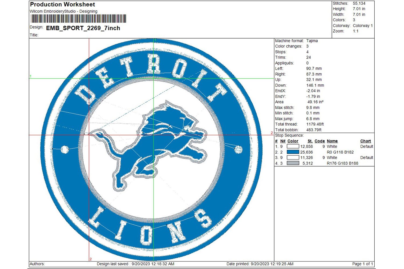Select the "Stop Sequence:" heading

point(289,135)
